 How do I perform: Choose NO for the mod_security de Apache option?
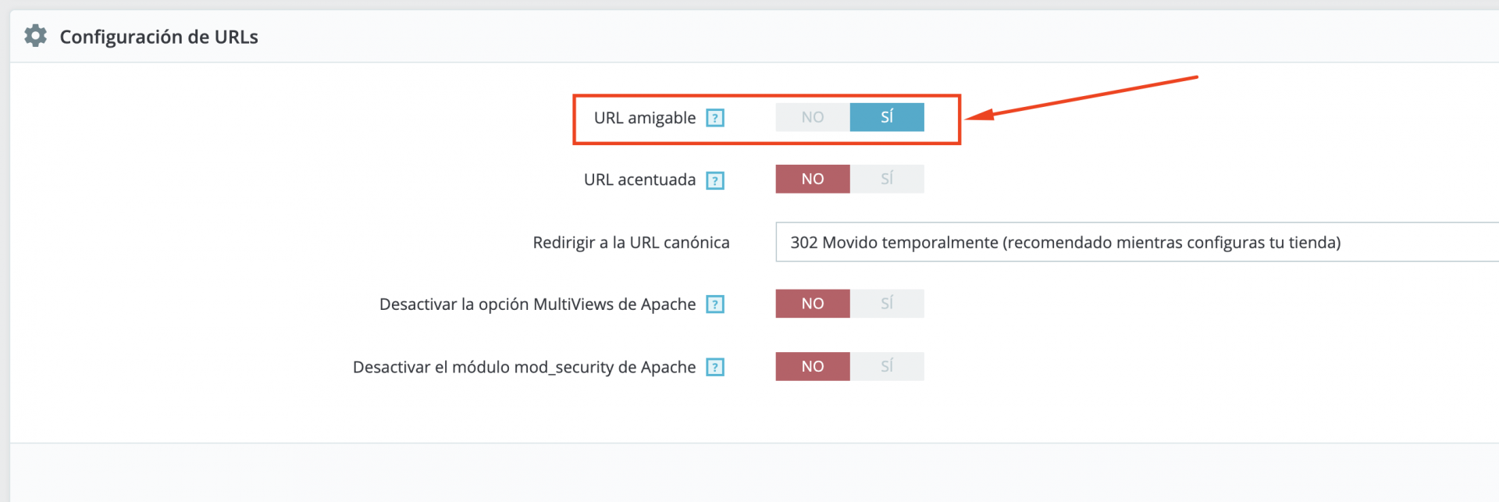click(812, 366)
